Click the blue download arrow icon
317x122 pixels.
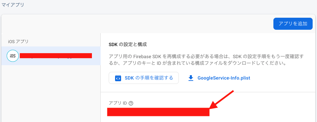pos(191,78)
